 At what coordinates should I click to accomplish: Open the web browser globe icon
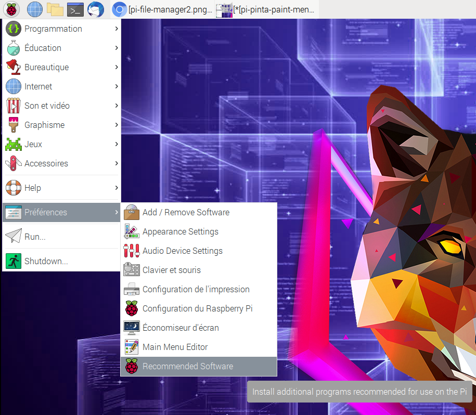point(34,9)
